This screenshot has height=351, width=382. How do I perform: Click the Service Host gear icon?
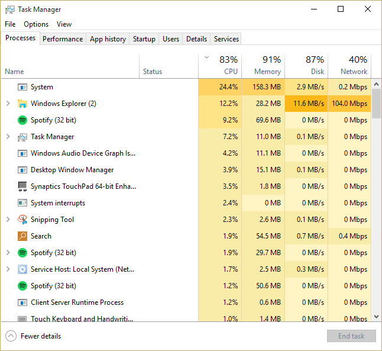point(22,269)
